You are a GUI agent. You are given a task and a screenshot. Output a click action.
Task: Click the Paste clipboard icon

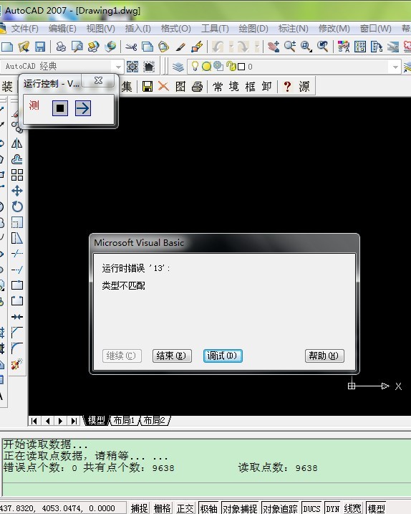point(163,47)
